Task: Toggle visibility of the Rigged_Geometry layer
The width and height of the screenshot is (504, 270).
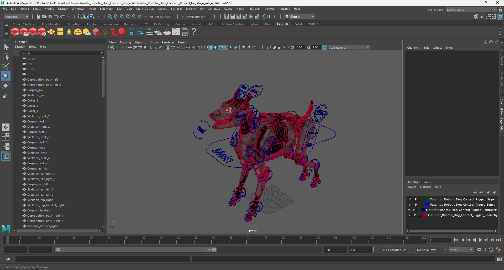Action: pos(409,215)
